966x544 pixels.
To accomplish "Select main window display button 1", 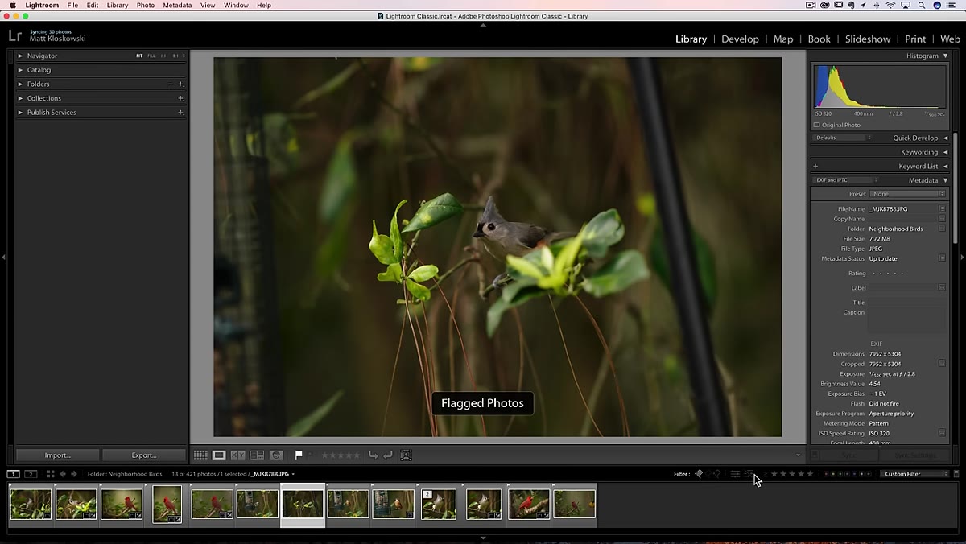I will point(14,474).
